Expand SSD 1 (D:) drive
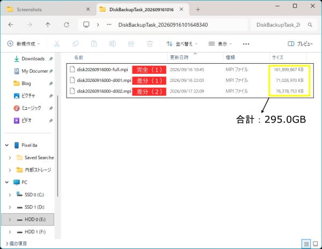Screen dimensions: 322x249 pyautogui.click(x=10, y=207)
